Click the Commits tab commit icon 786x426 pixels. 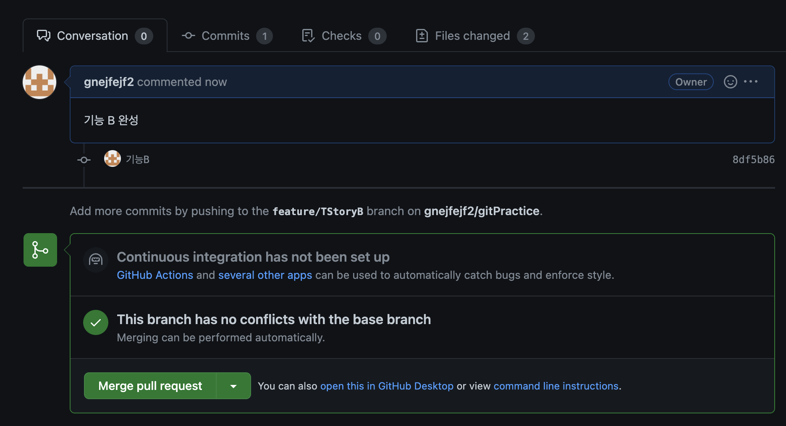[x=189, y=36]
